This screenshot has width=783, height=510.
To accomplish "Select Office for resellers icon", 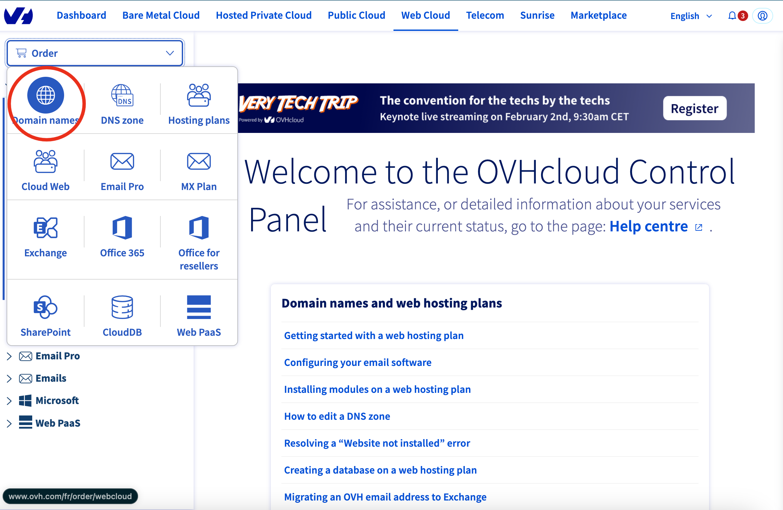I will 199,227.
